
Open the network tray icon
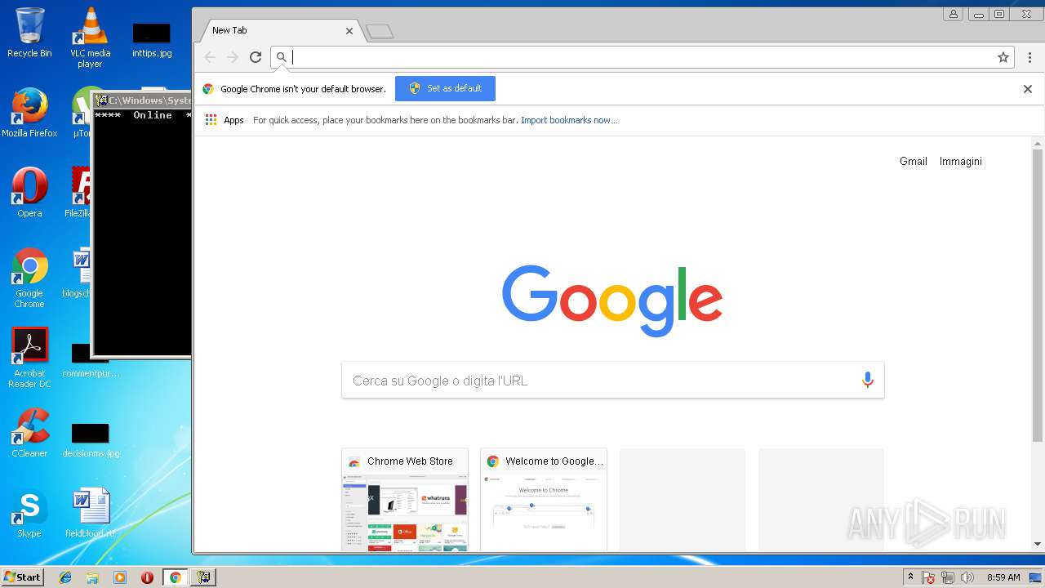948,577
